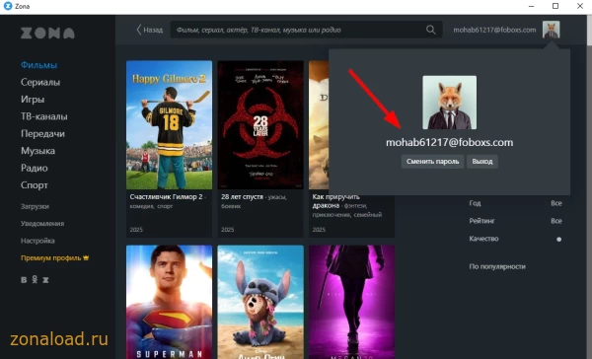This screenshot has width=592, height=359.
Task: Click the search magnifier icon
Action: [430, 30]
